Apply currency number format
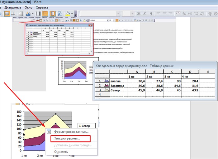 [178, 13]
